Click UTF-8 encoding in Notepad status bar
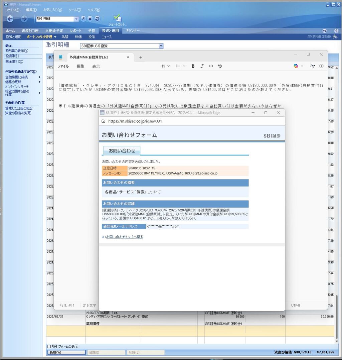342x360 pixels. 296,306
